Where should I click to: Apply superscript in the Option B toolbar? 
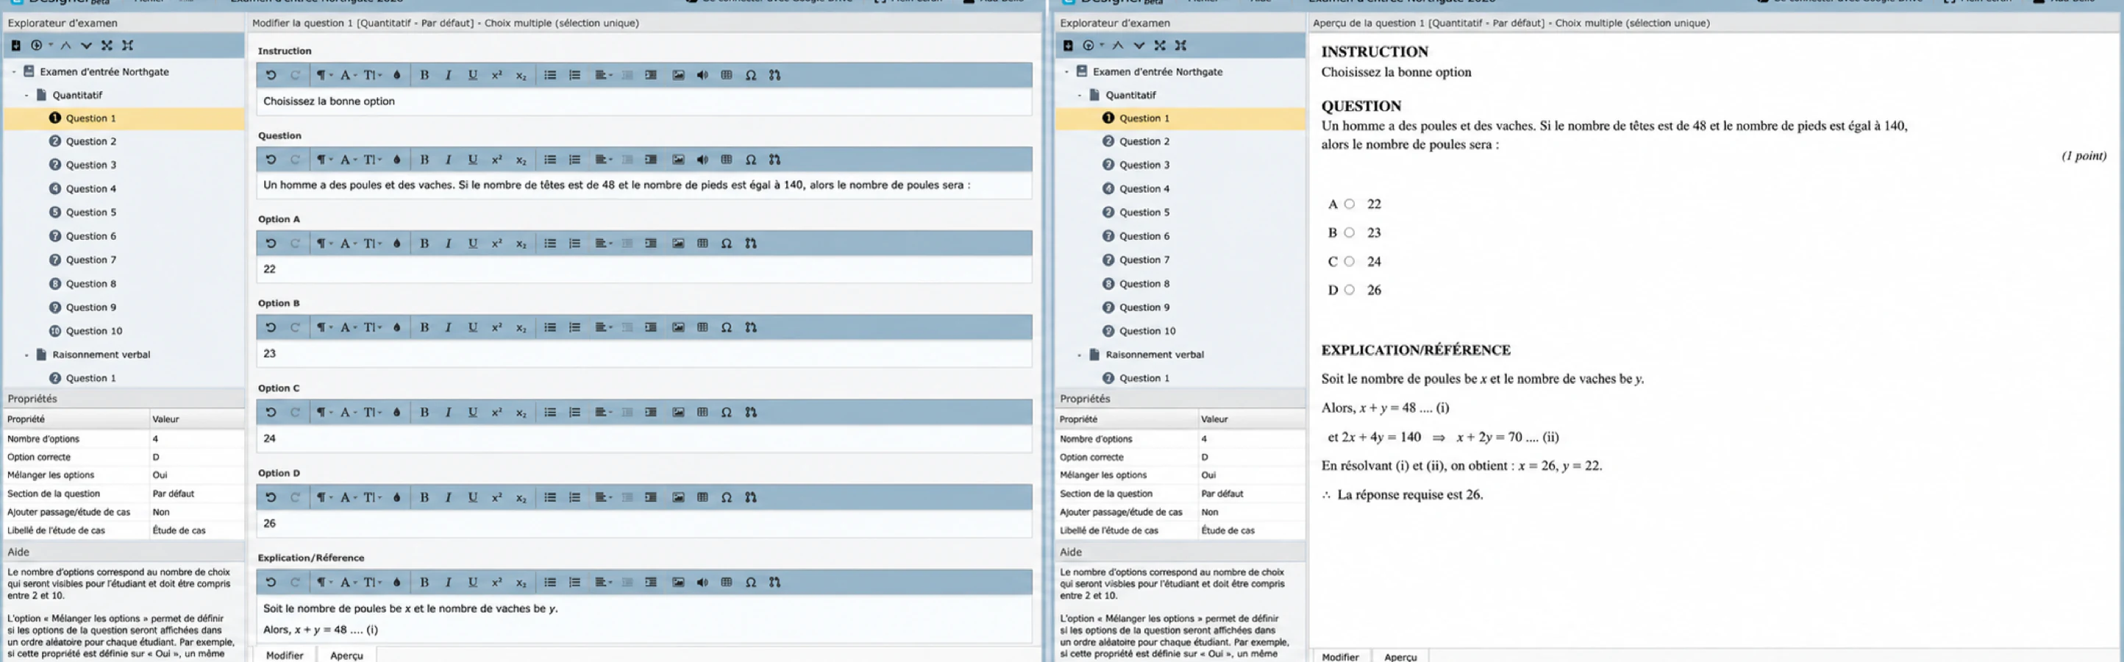pyautogui.click(x=496, y=328)
